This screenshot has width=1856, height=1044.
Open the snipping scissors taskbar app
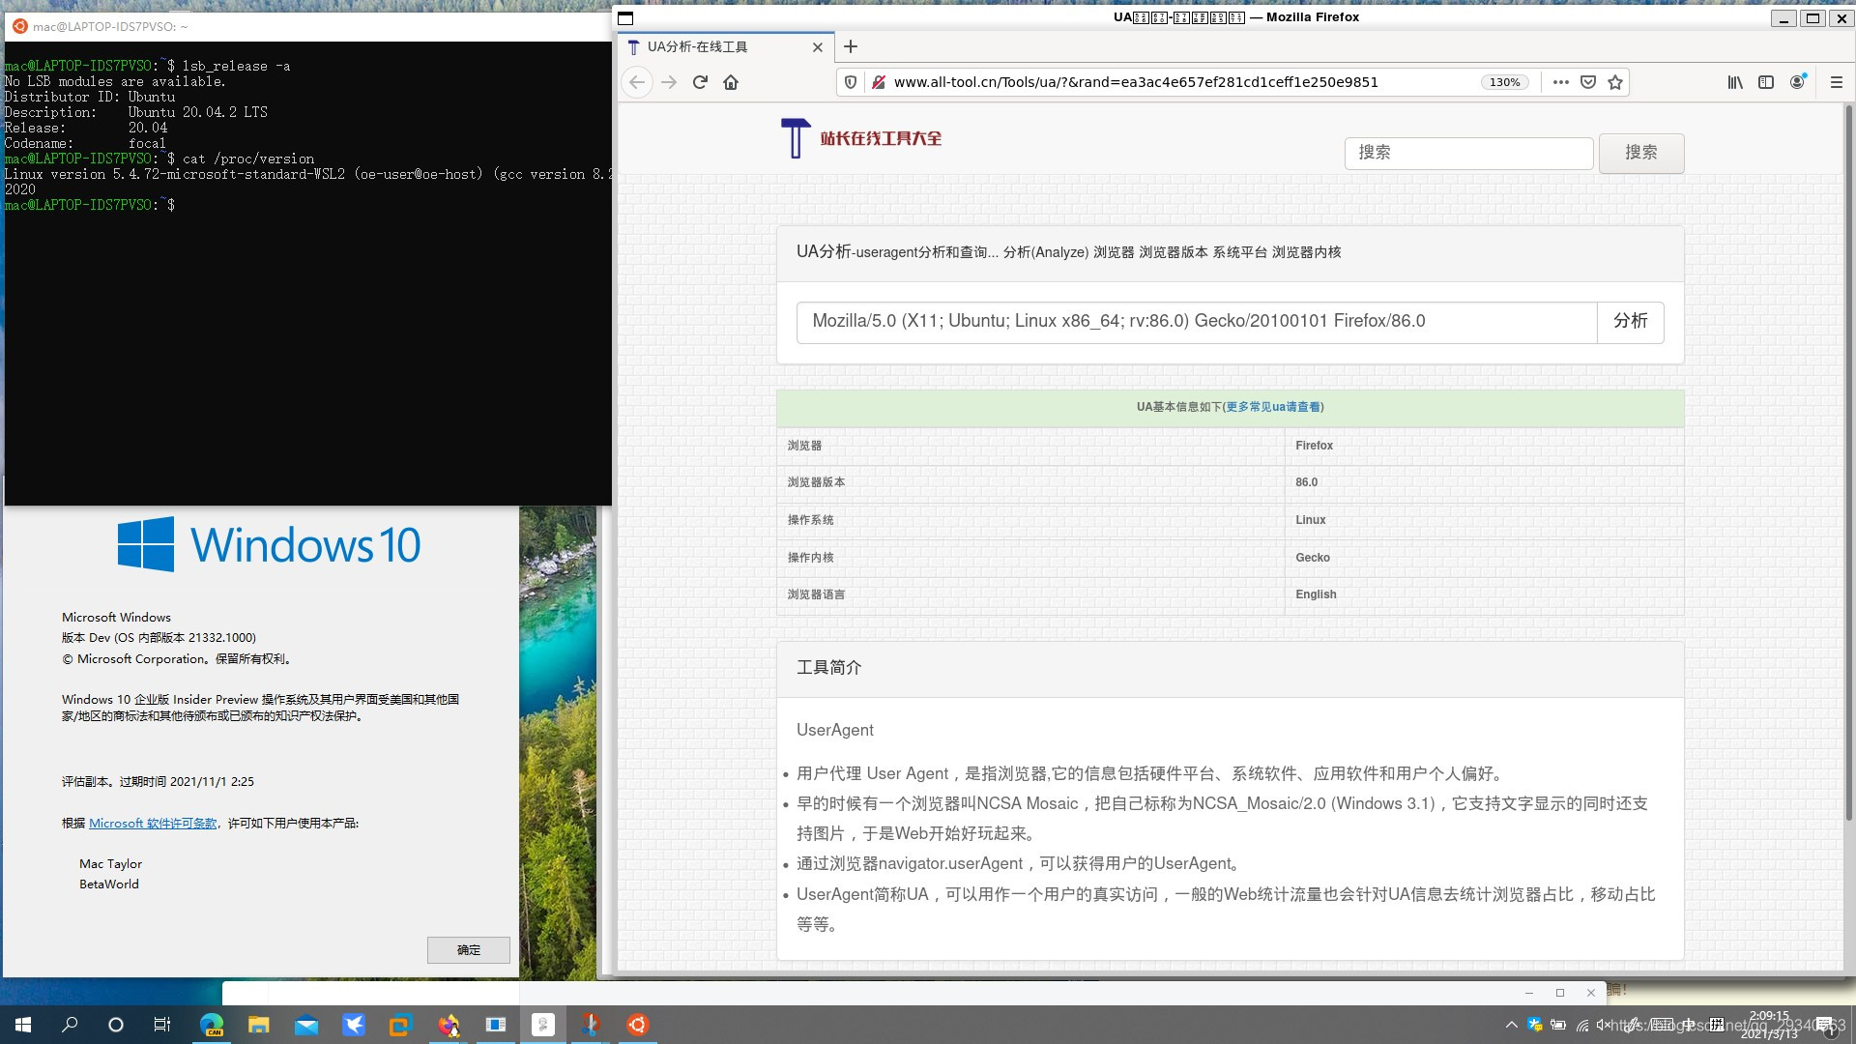[591, 1025]
